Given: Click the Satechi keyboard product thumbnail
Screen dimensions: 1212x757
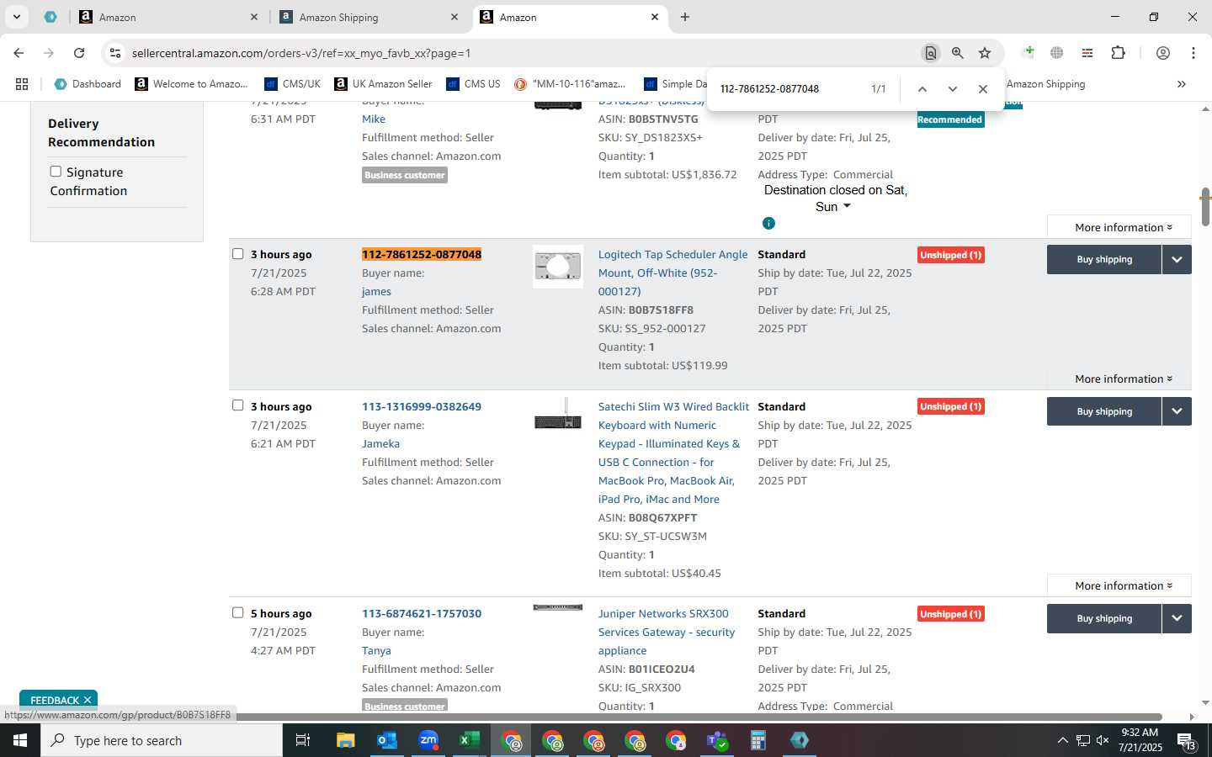Looking at the screenshot, I should 558,415.
